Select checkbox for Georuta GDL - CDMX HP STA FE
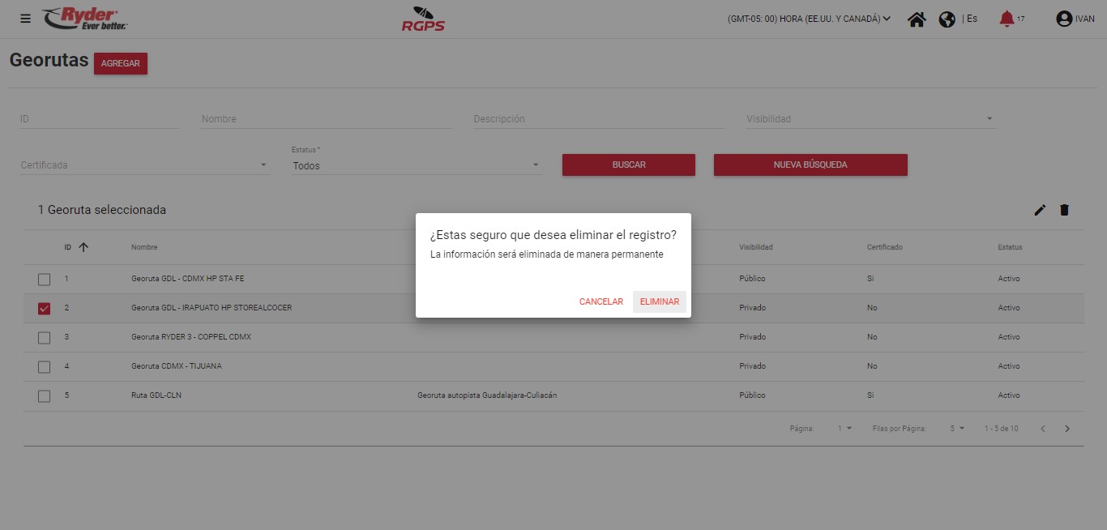The width and height of the screenshot is (1107, 530). pyautogui.click(x=45, y=279)
